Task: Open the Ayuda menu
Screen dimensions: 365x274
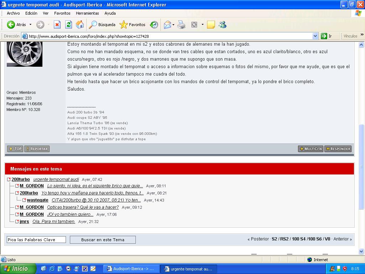Action: coord(110,13)
